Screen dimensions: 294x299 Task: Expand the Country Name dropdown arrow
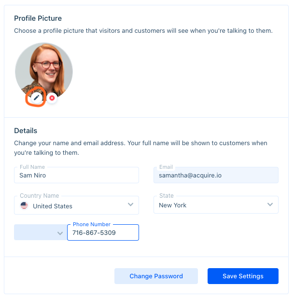coord(130,205)
